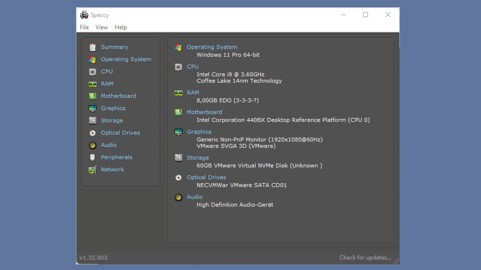Screen dimensions: 481x270
Task: Click the v1.32.803 version text
Action: click(93, 258)
